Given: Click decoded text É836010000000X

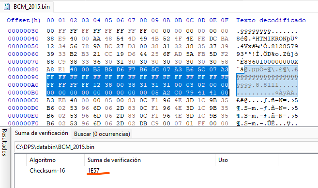Looking at the screenshot, I should 269,62.
